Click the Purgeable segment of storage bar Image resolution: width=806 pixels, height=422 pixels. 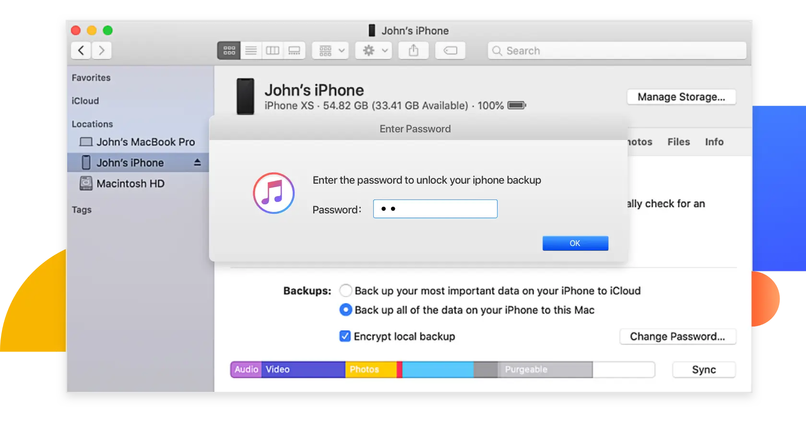coord(545,370)
